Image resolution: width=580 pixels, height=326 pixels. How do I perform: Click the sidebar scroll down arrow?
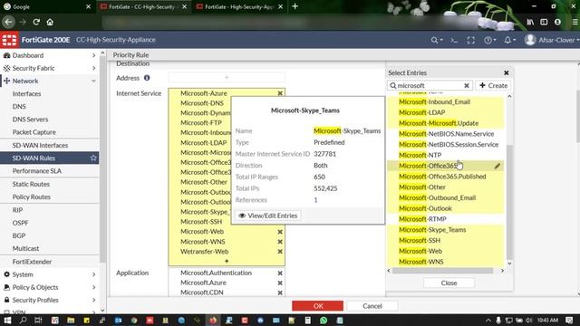(102, 311)
